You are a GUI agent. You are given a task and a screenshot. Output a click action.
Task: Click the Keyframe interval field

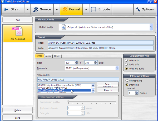pyautogui.click(x=74, y=108)
